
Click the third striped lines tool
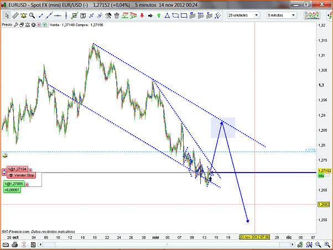tap(209, 15)
